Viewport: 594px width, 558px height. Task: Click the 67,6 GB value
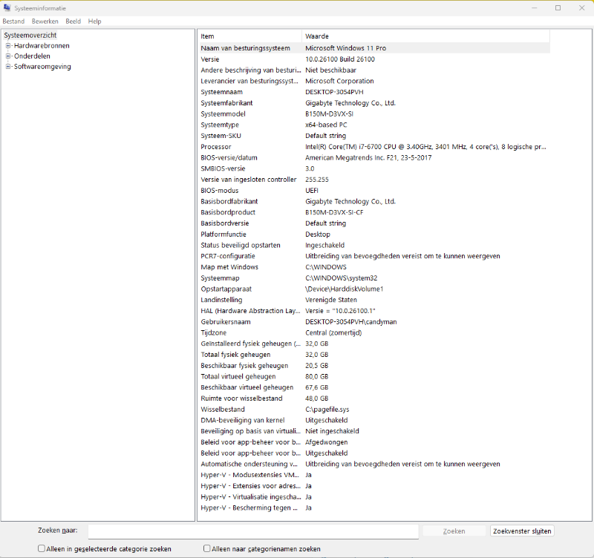[317, 387]
